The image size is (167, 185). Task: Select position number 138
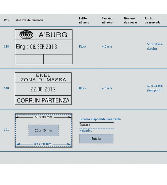(6, 47)
